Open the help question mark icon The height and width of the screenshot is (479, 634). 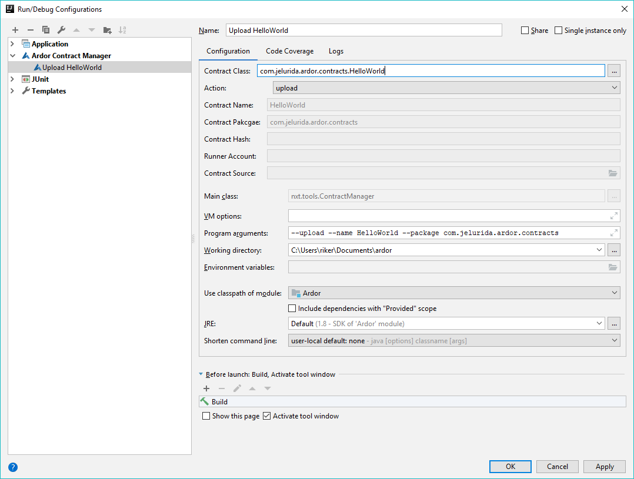click(12, 467)
